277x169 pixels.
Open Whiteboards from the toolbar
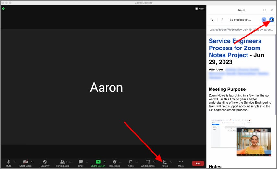pyautogui.click(x=148, y=163)
